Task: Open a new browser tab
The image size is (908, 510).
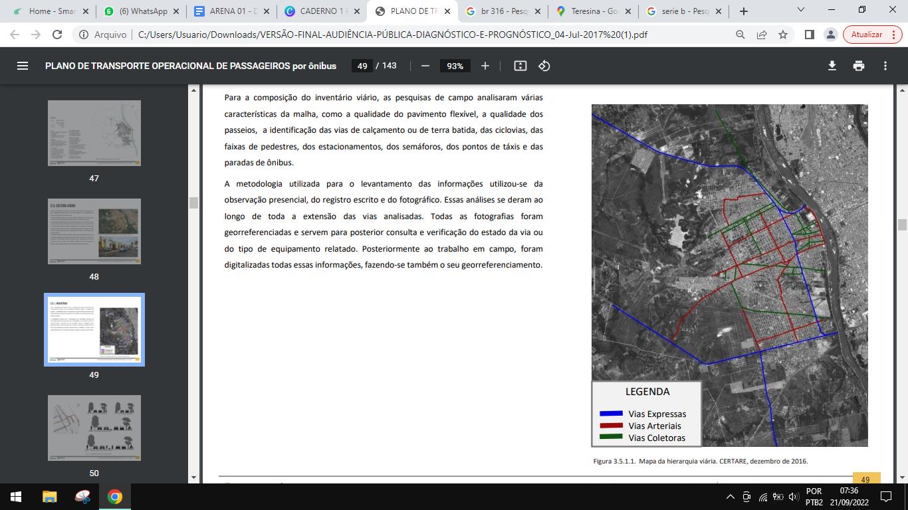Action: pyautogui.click(x=744, y=11)
